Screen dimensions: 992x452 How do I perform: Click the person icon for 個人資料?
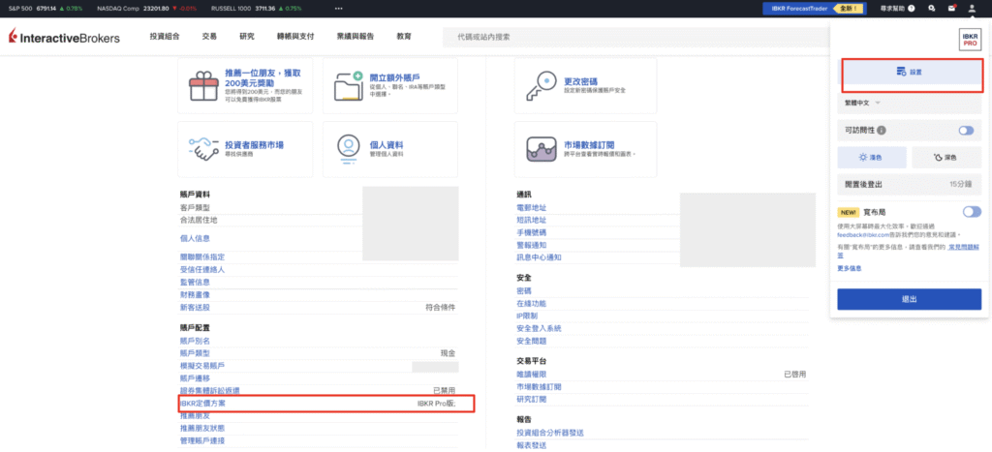[x=349, y=149]
